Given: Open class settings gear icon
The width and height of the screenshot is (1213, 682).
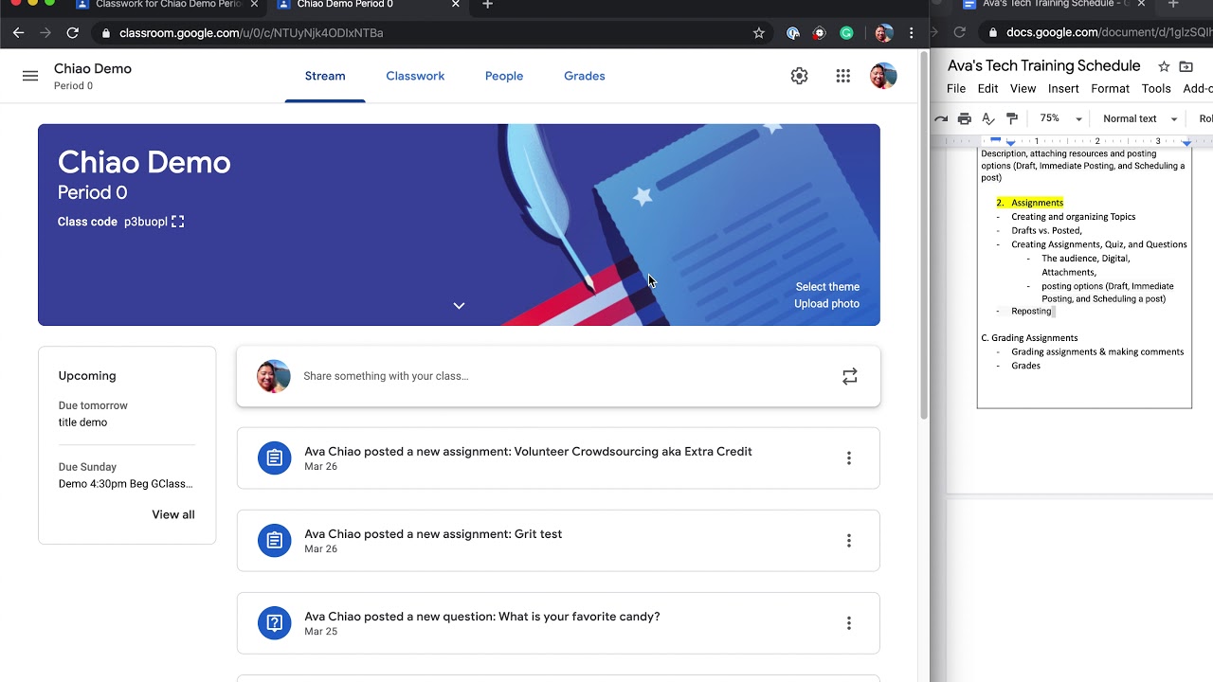Looking at the screenshot, I should (x=799, y=76).
